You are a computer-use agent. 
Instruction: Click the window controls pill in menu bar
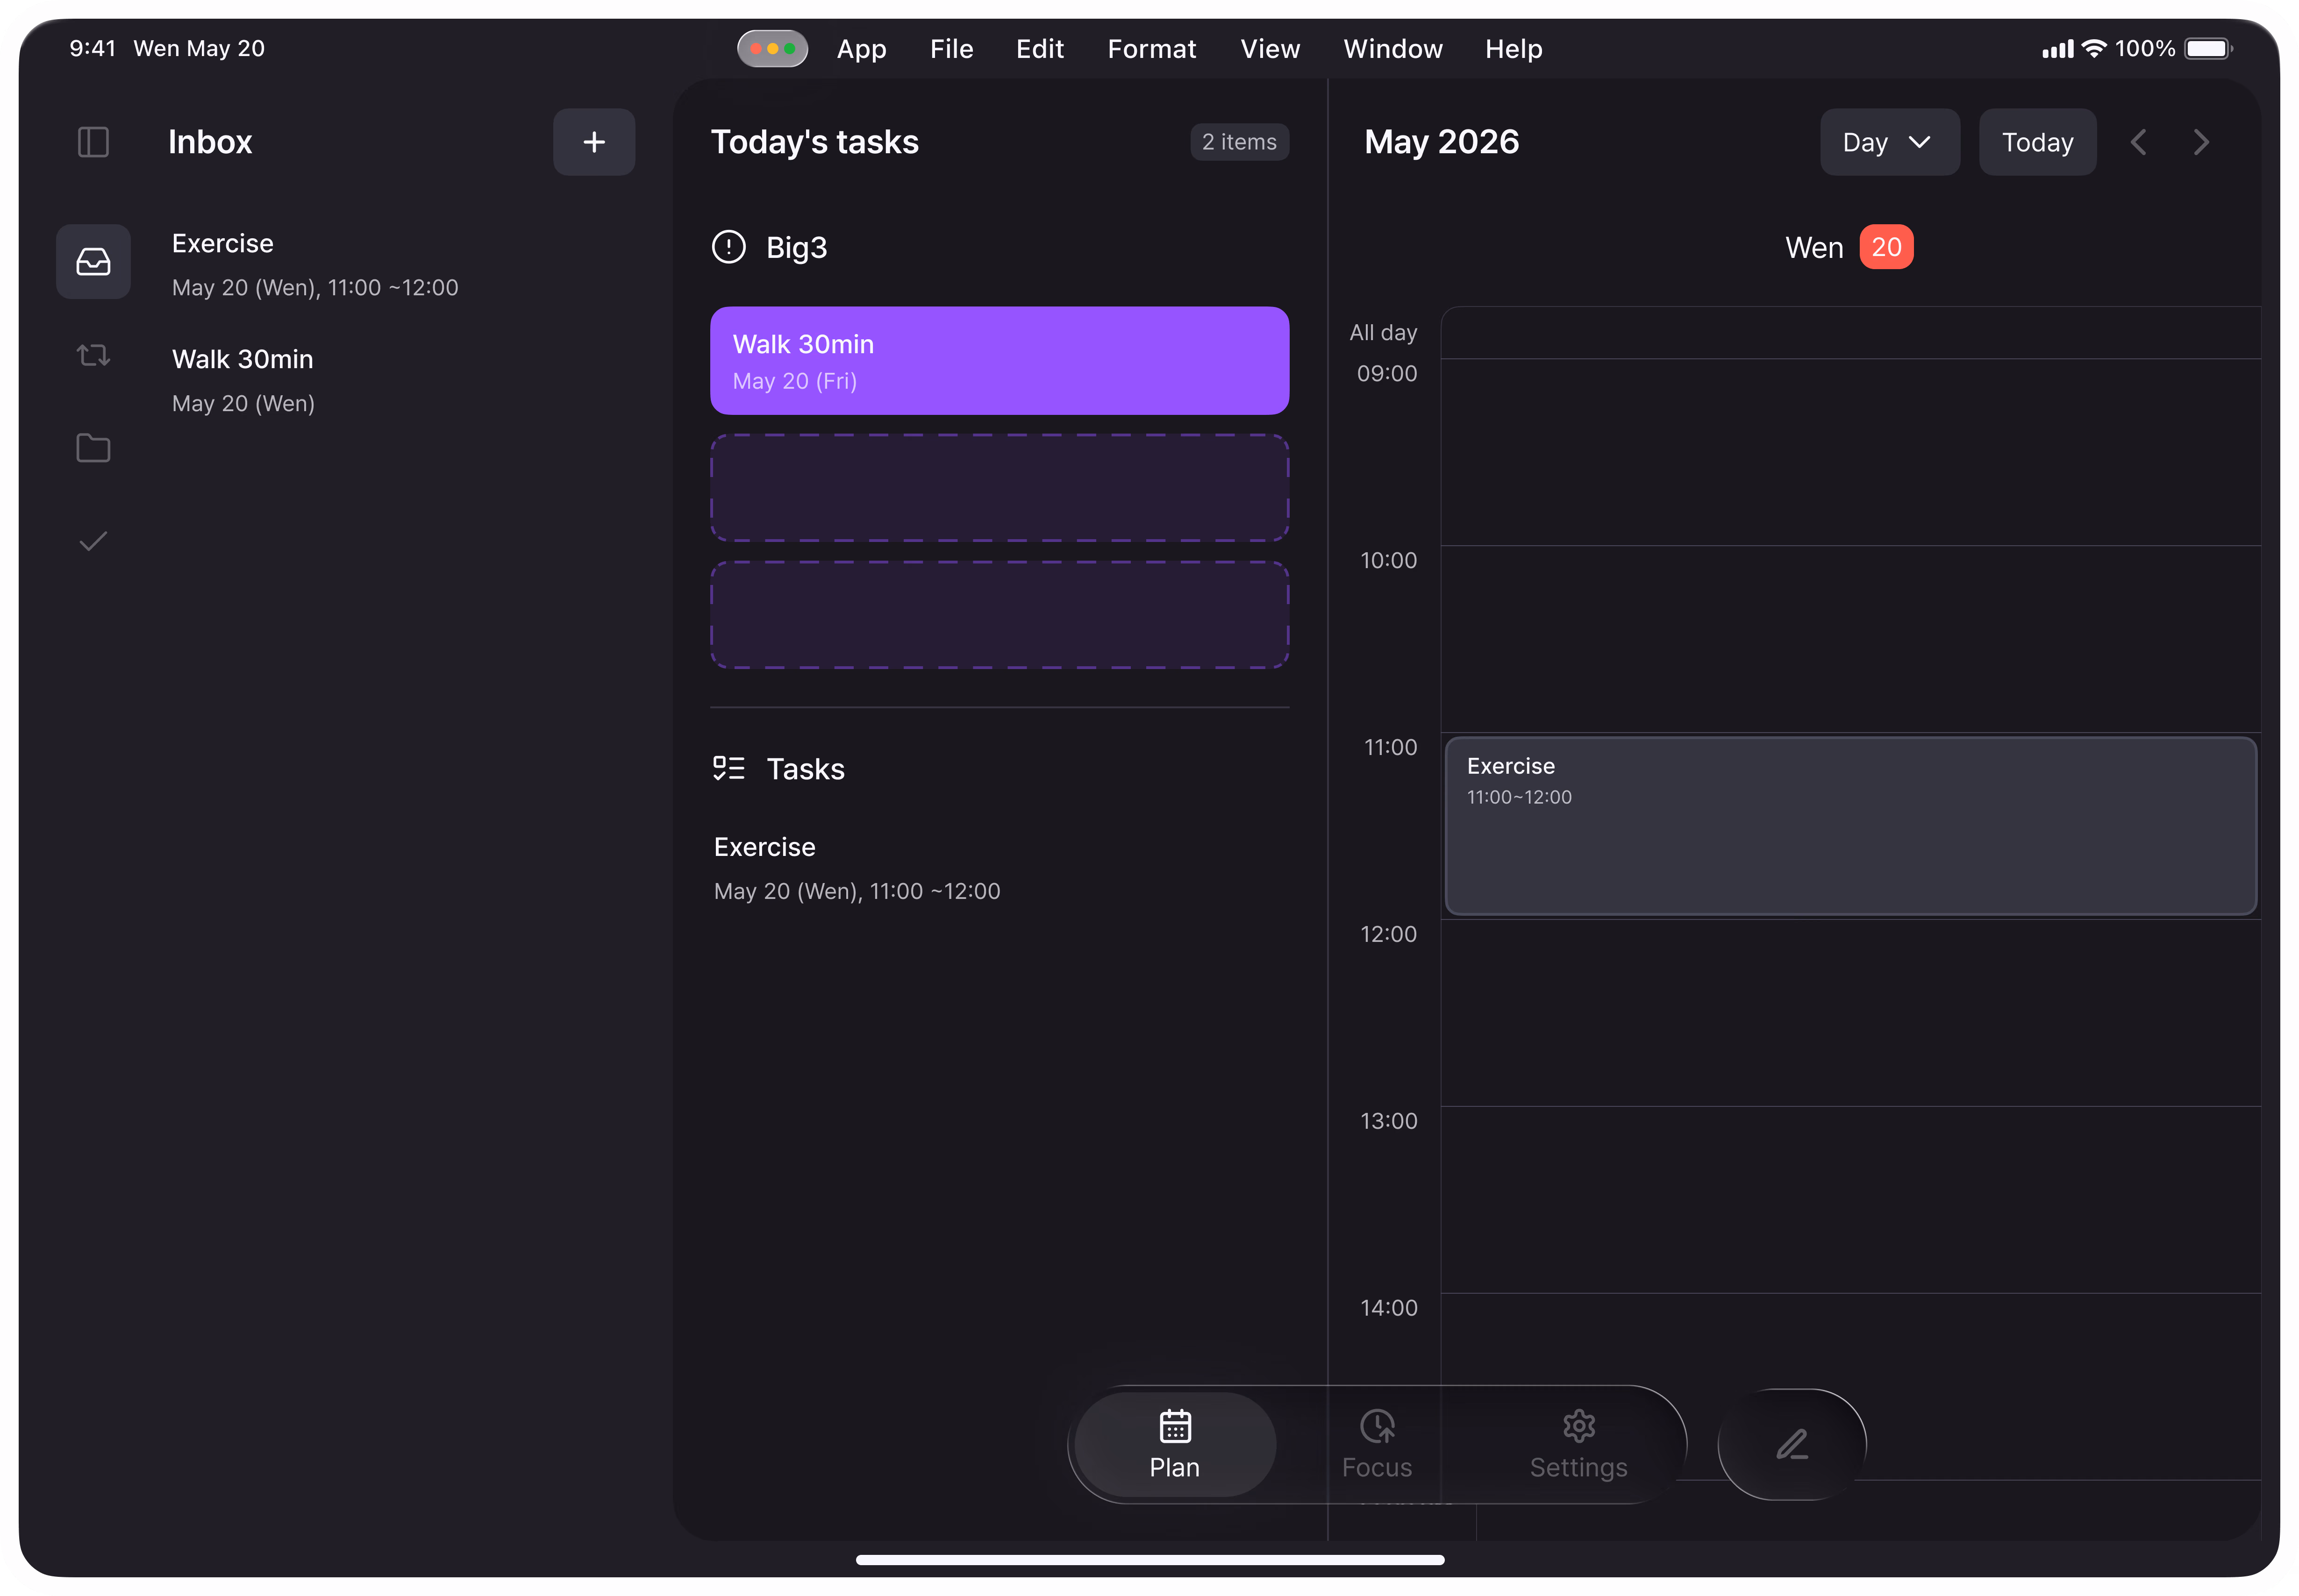pos(772,48)
